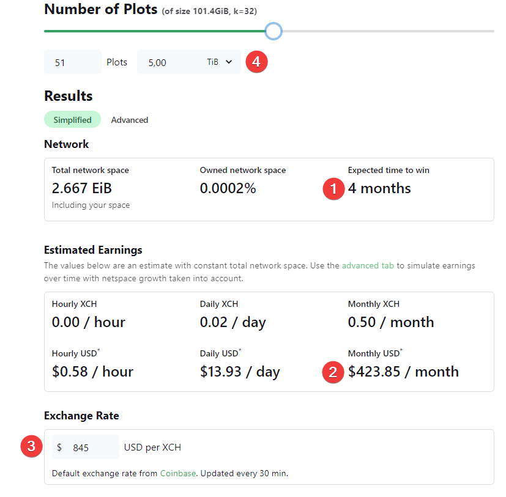Click the $423.85 / month value
This screenshot has height=497, width=506.
point(403,372)
